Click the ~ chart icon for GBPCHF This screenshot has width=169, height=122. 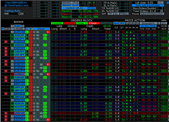[x=12, y=87]
